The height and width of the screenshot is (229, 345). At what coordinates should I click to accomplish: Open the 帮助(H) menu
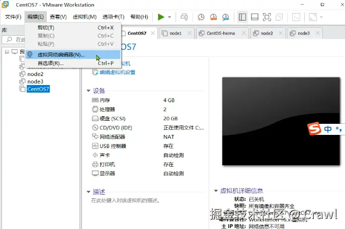click(139, 17)
